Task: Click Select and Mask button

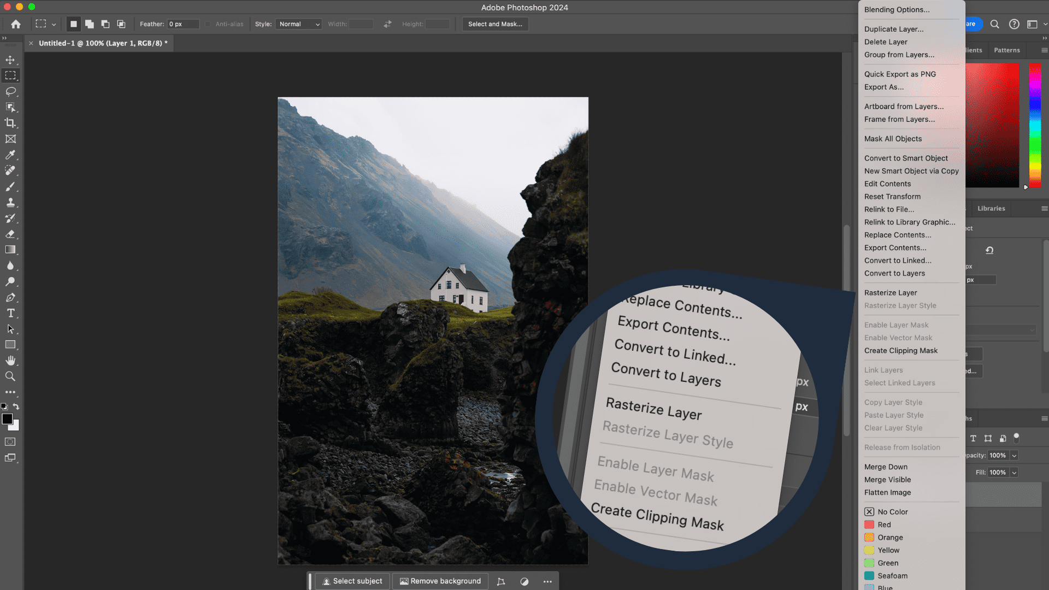Action: tap(495, 24)
